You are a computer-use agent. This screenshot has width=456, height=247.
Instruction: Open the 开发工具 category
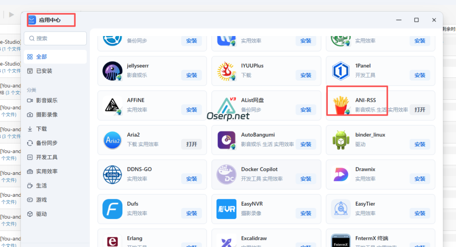46,158
